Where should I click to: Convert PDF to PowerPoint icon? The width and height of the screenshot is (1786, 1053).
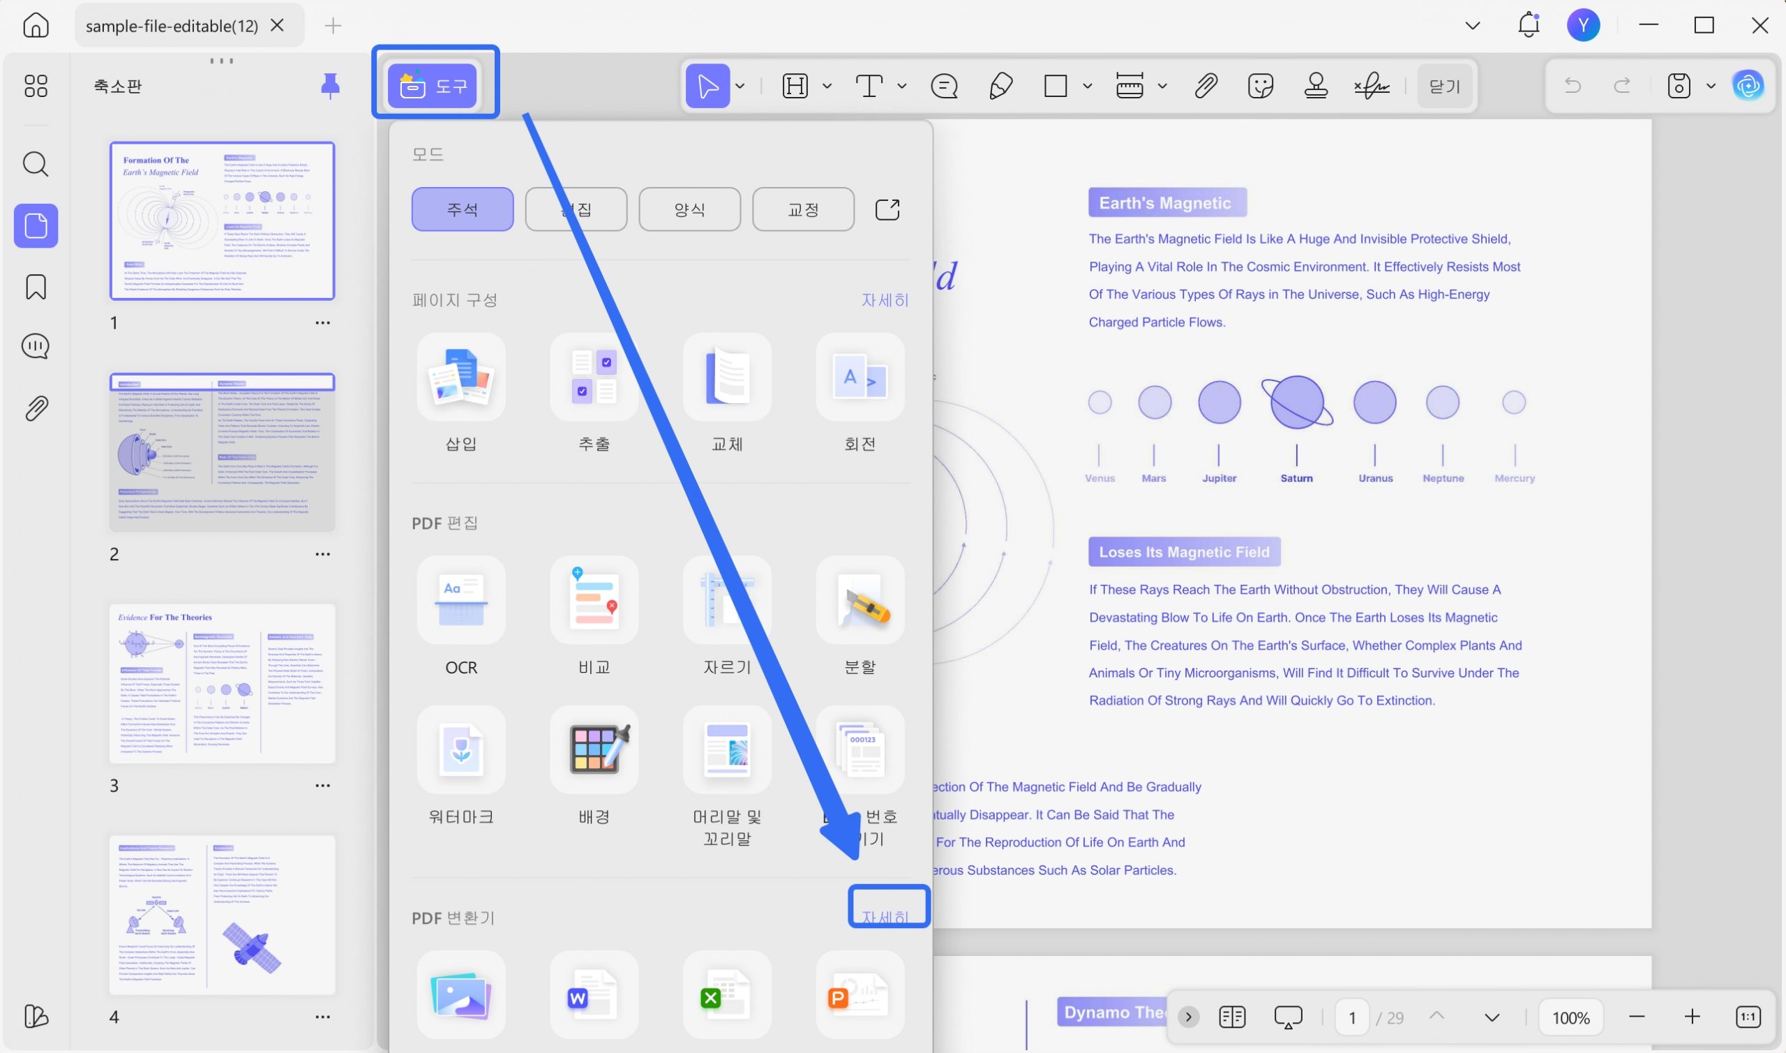tap(860, 995)
